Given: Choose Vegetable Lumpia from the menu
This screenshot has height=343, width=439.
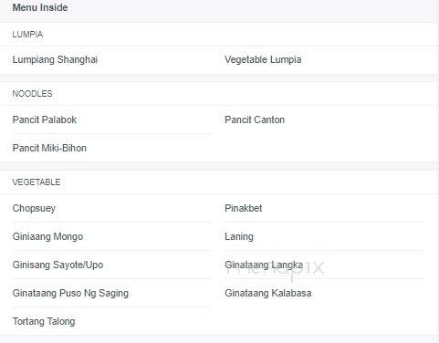Looking at the screenshot, I should (263, 59).
